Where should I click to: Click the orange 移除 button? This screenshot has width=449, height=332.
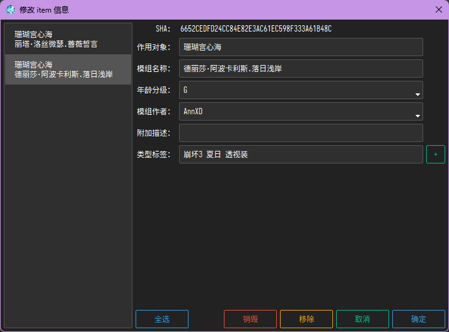pyautogui.click(x=306, y=319)
